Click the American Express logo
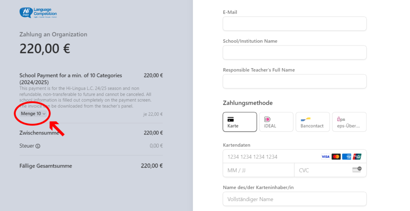This screenshot has width=410, height=211. [x=347, y=157]
